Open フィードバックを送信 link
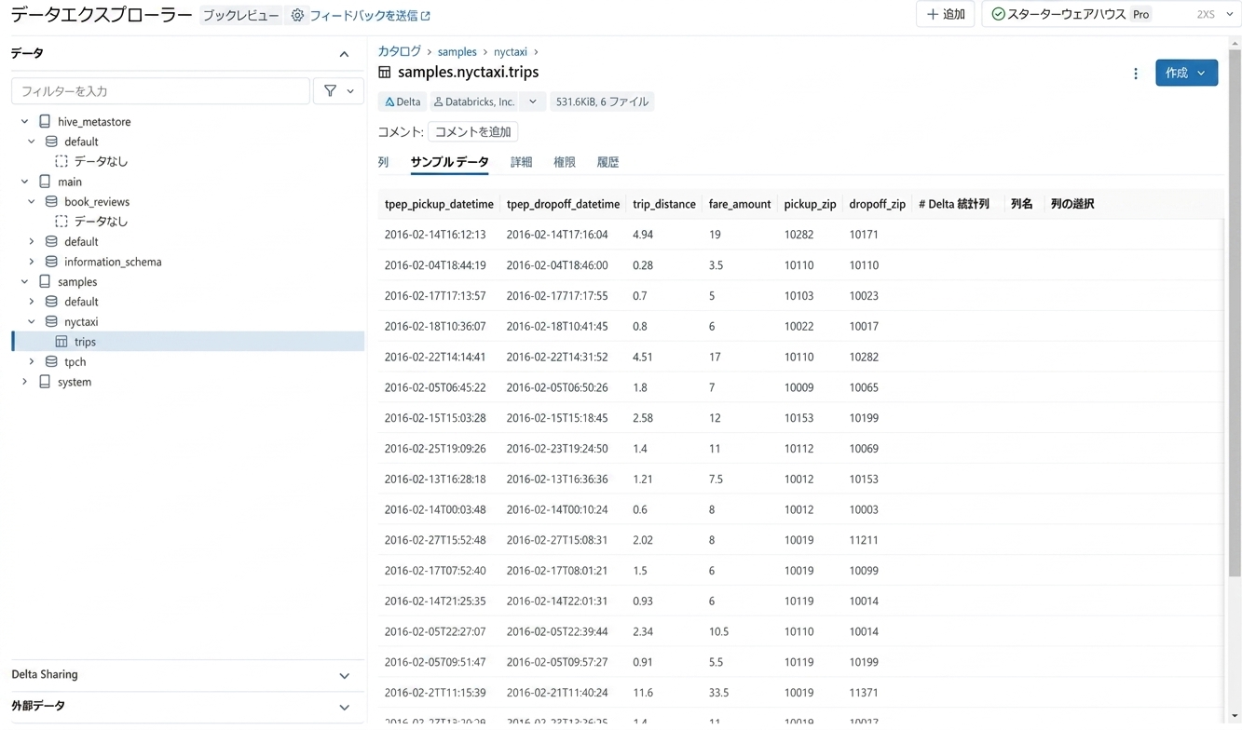Viewport: 1242px width, 730px height. [x=363, y=16]
